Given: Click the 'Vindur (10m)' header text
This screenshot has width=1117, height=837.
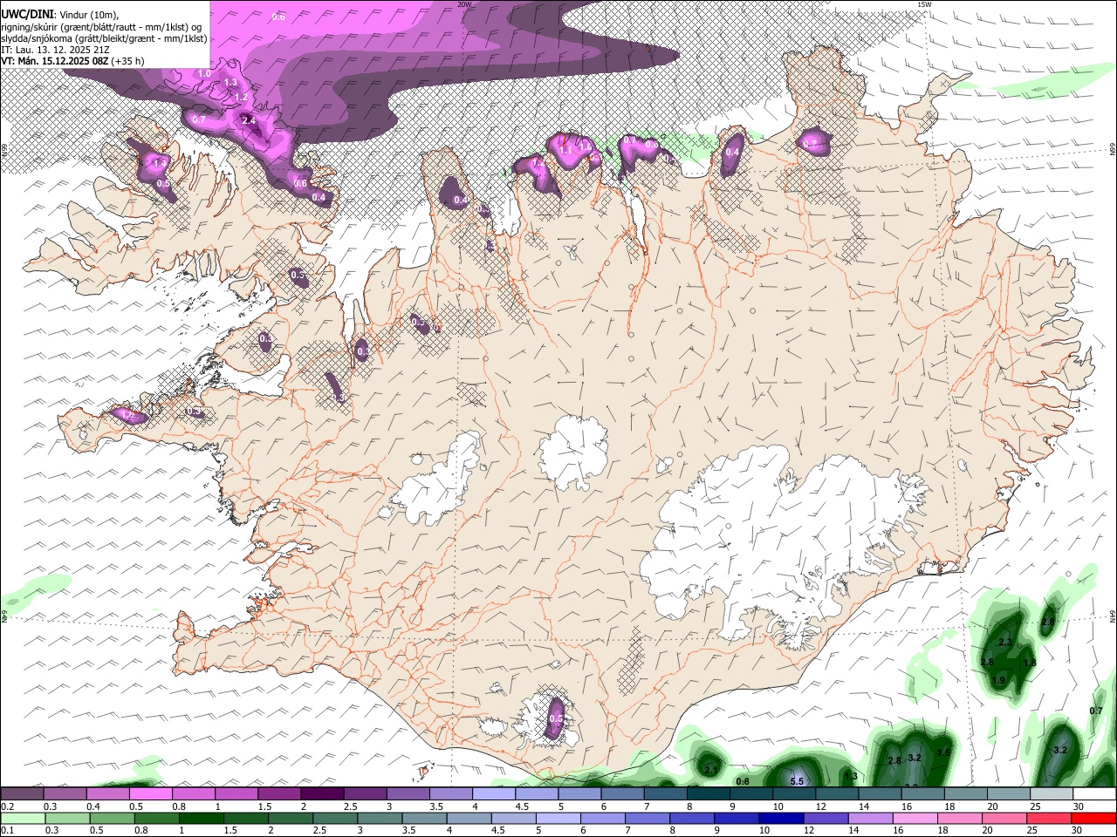Looking at the screenshot, I should click(89, 15).
